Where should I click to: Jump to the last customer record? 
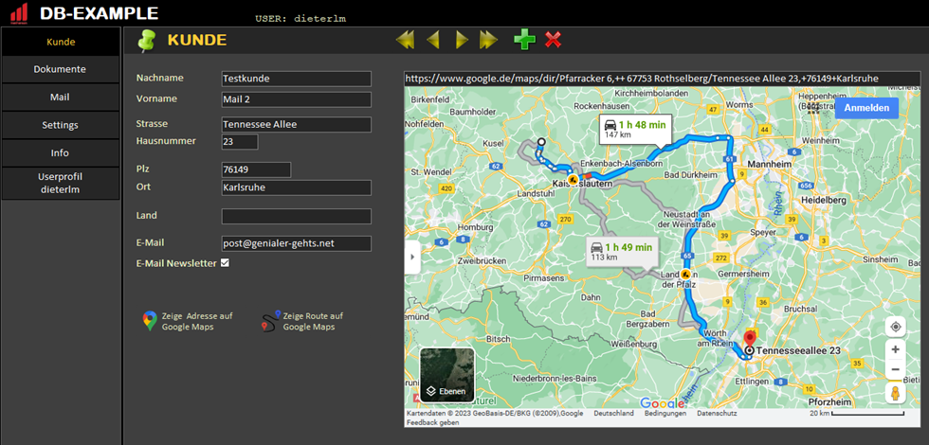tap(489, 40)
